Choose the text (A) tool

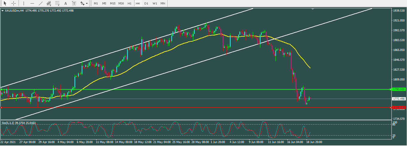coord(66,3)
